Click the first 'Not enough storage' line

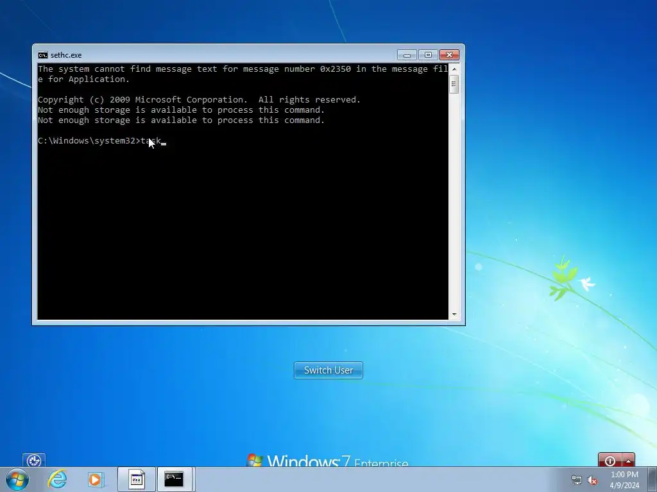(x=181, y=110)
